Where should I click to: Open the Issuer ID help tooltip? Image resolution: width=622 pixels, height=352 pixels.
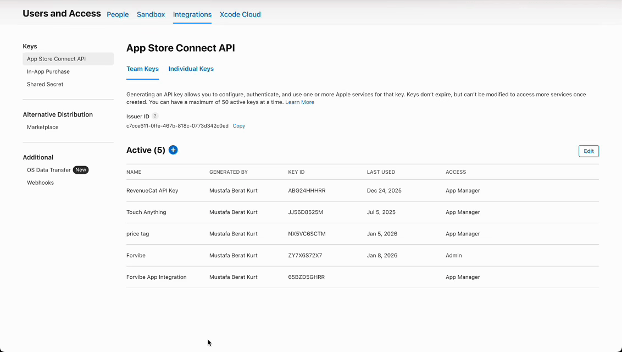(154, 116)
